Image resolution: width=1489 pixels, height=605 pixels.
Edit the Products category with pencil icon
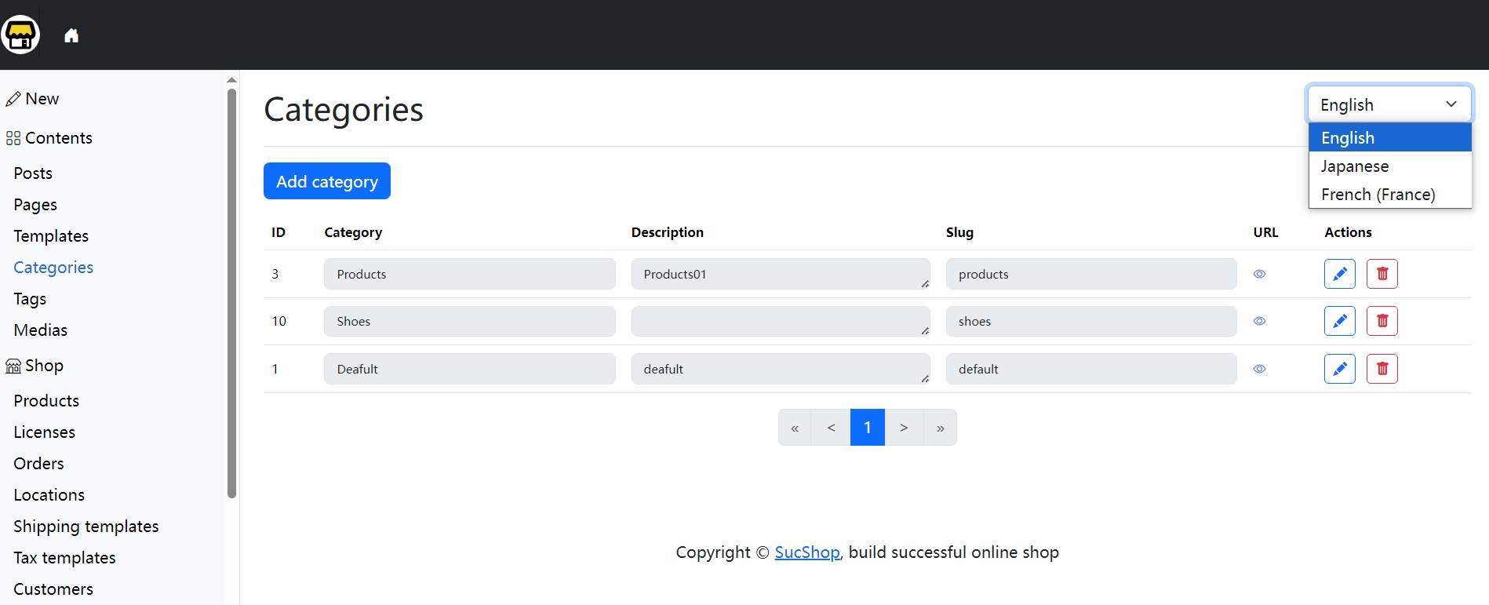click(1339, 274)
